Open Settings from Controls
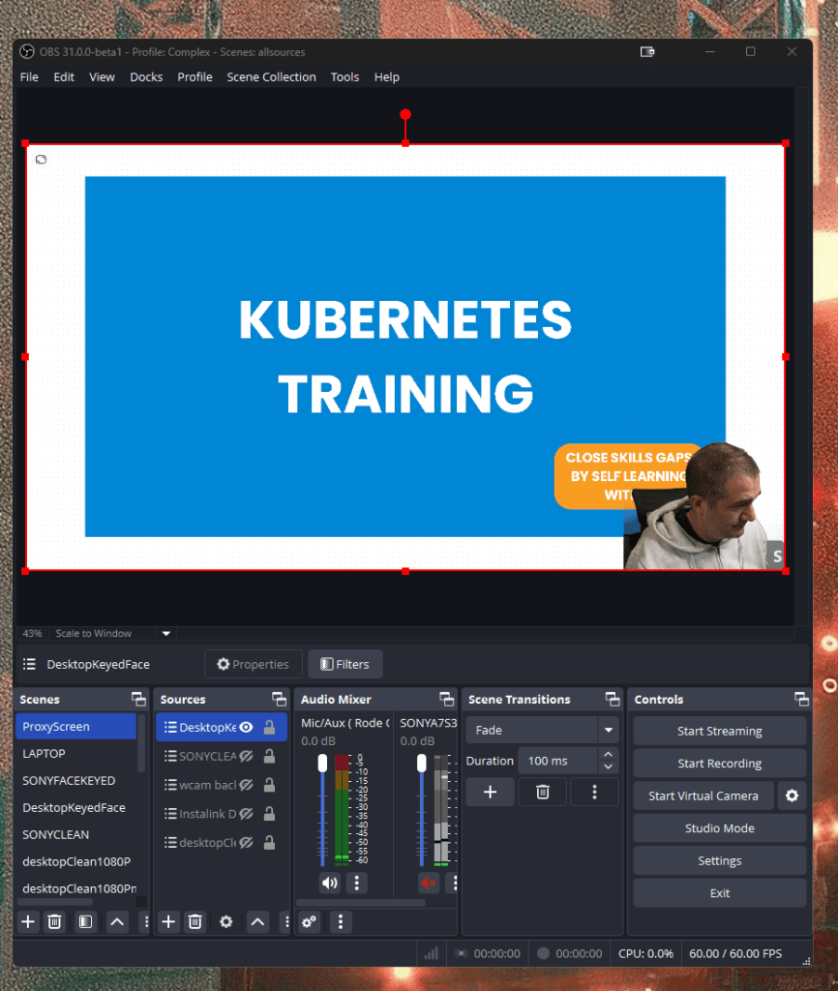 click(x=719, y=860)
